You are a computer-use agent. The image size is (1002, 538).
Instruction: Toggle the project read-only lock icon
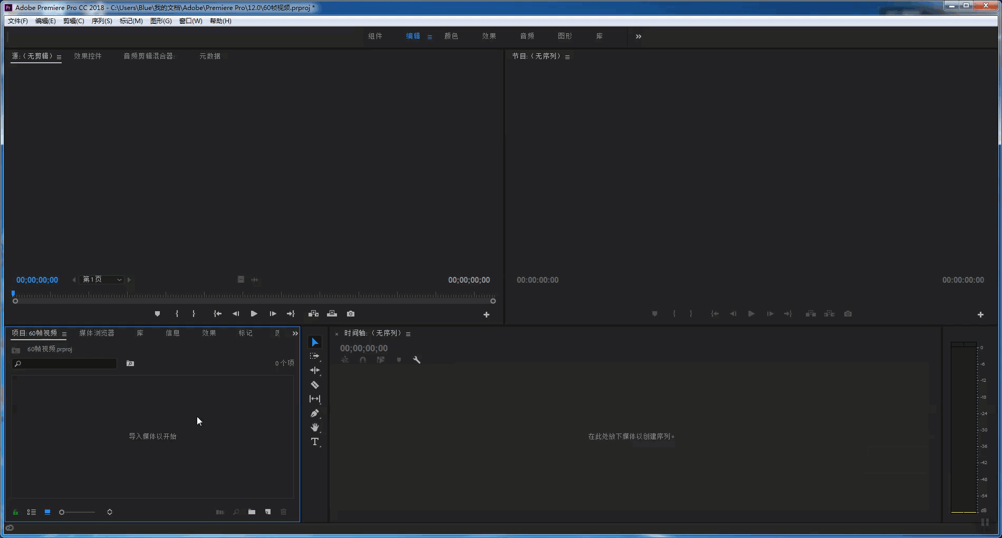[16, 512]
